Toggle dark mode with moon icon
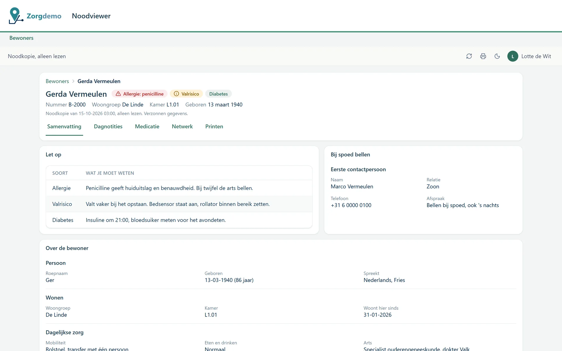Image resolution: width=562 pixels, height=351 pixels. click(497, 56)
